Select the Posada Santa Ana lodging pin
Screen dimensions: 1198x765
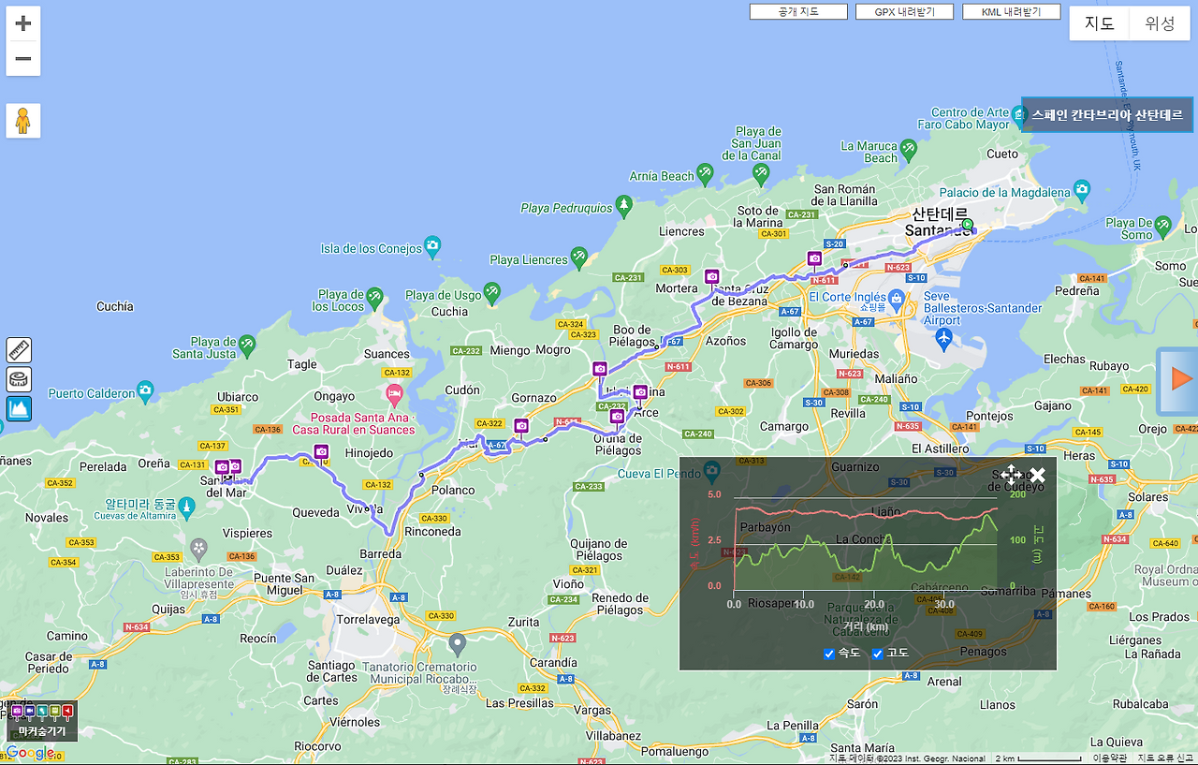(393, 394)
